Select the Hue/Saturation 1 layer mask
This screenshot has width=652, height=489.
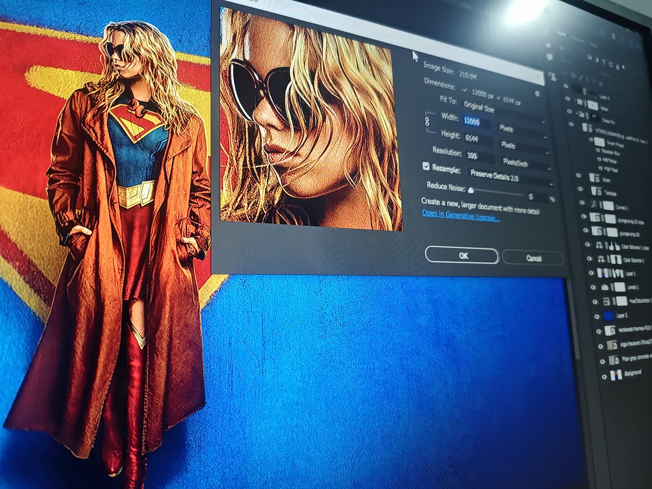click(622, 301)
